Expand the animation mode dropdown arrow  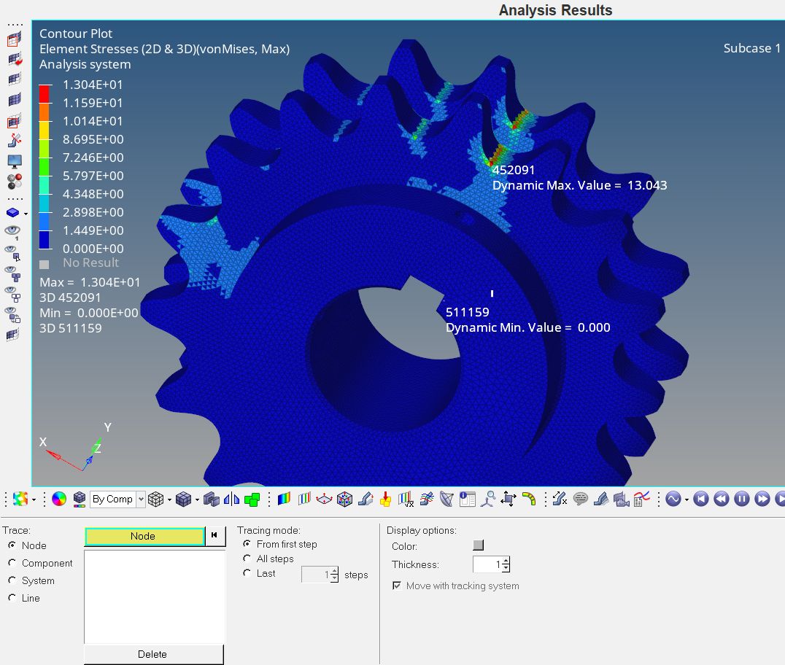(687, 499)
